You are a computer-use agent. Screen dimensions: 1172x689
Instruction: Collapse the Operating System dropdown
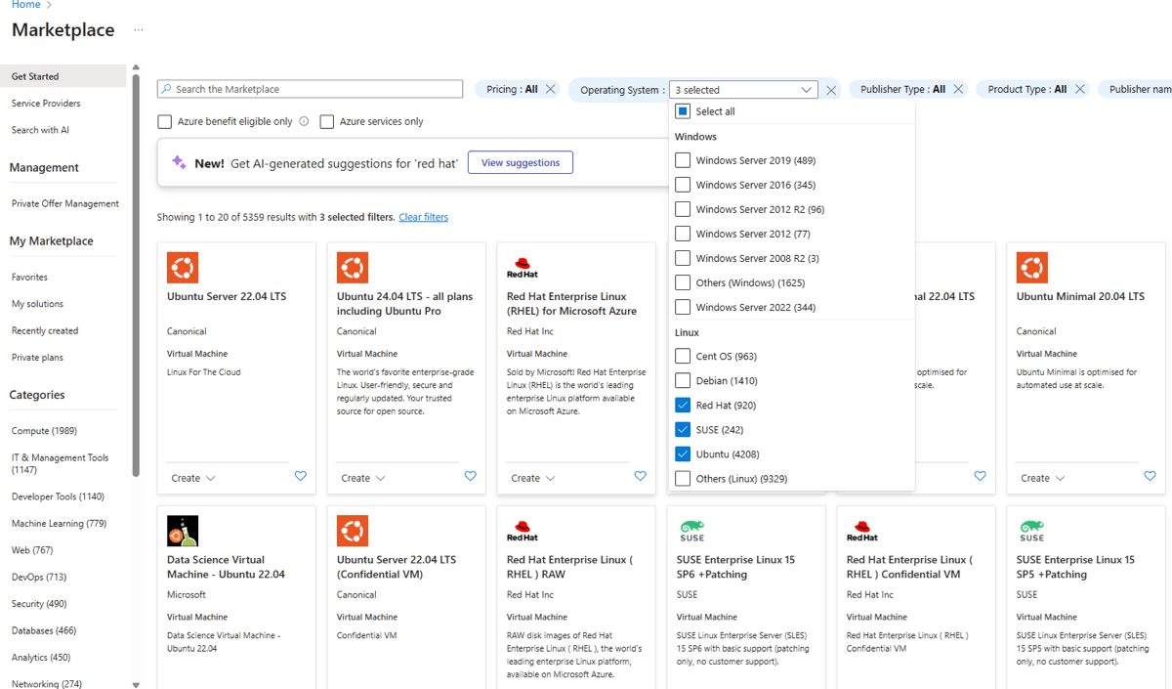point(808,89)
